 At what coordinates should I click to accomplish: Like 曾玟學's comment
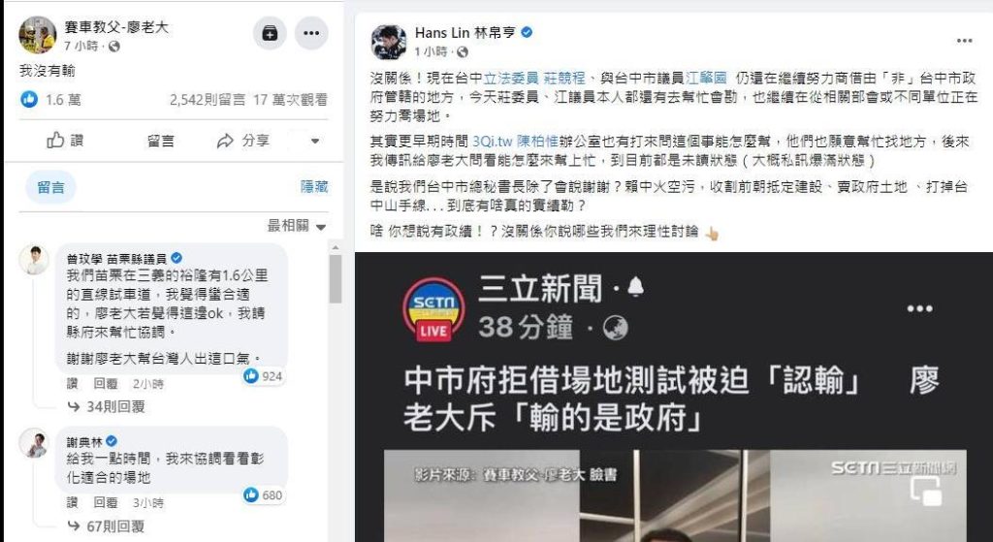pyautogui.click(x=74, y=384)
